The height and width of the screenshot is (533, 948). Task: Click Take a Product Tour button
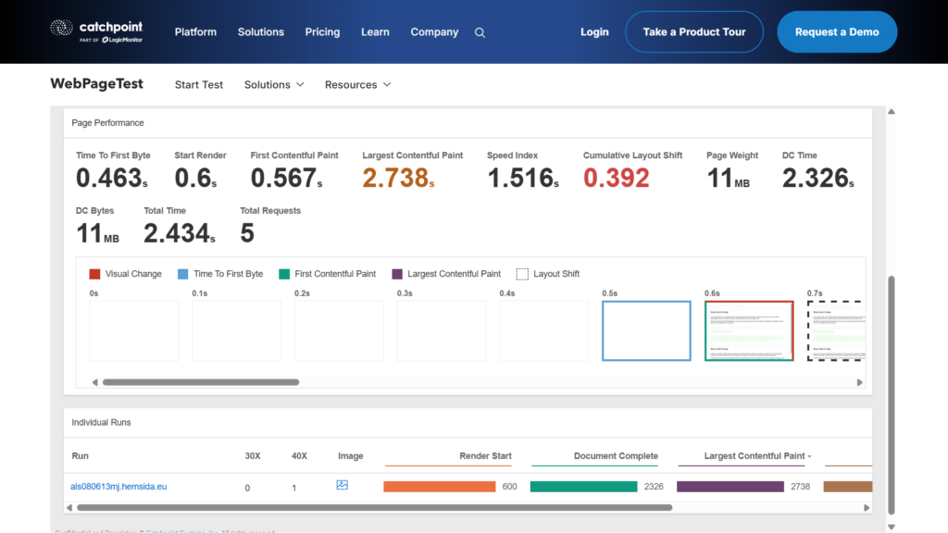(694, 31)
